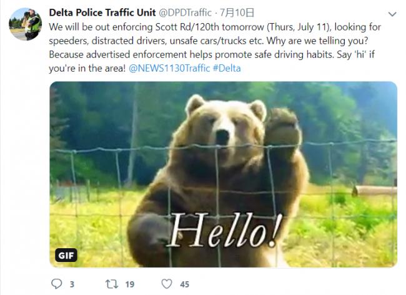The width and height of the screenshot is (406, 295).
Task: Click the Hello! caption on the GIF
Action: point(225,230)
